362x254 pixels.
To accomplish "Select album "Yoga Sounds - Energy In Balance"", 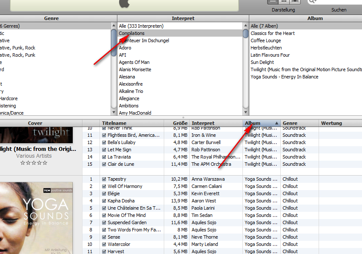I will pyautogui.click(x=306, y=77).
